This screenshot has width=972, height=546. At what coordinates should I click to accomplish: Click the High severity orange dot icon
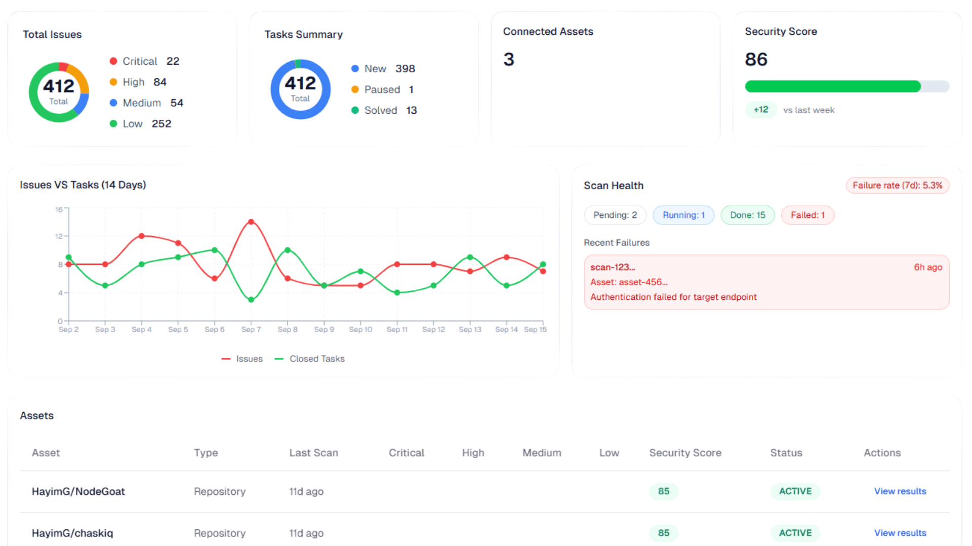pos(113,82)
